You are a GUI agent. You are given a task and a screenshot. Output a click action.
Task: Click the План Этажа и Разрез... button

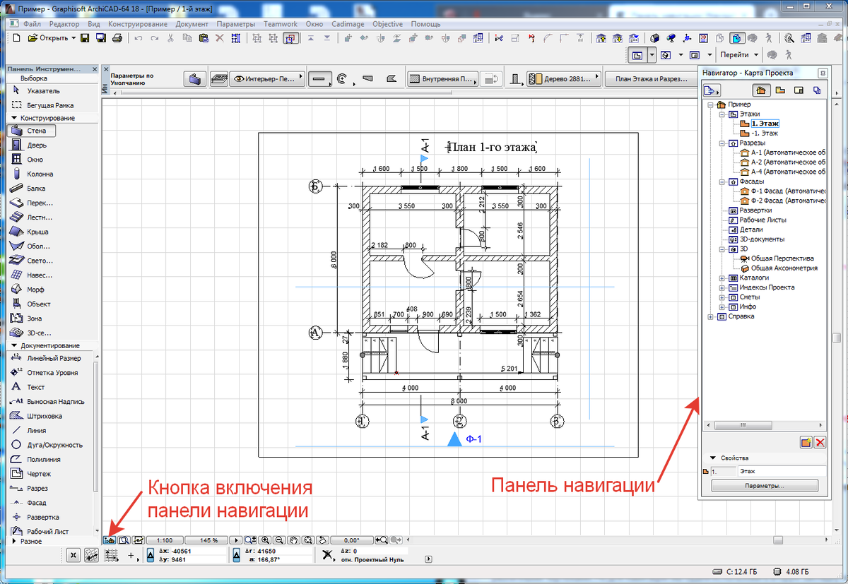[651, 79]
